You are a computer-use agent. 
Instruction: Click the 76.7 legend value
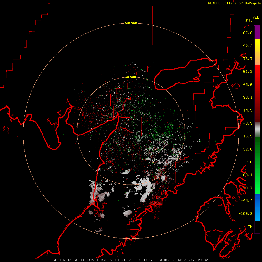(x=248, y=59)
